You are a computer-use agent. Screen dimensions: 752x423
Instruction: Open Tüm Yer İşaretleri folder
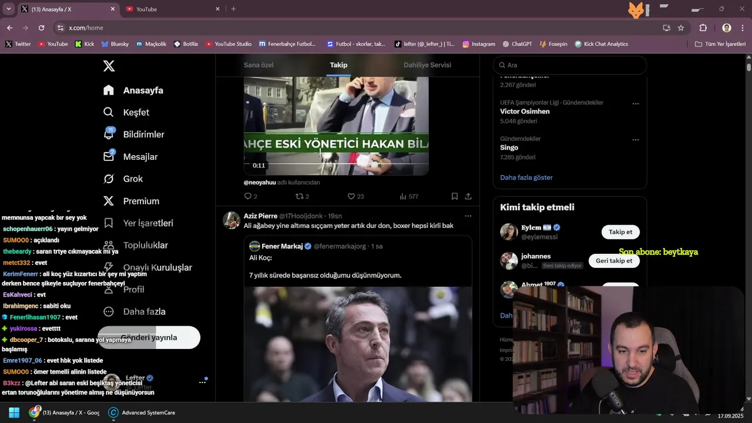(720, 44)
